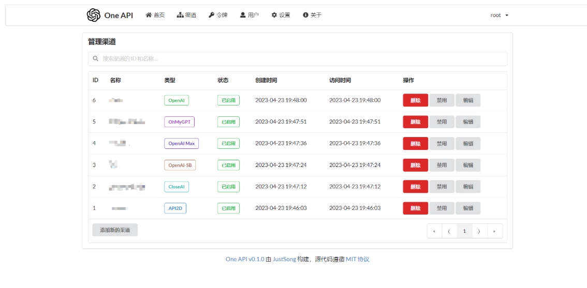Screen dimensions: 587x288
Task: Click the 访问时间 column header
Action: point(340,81)
